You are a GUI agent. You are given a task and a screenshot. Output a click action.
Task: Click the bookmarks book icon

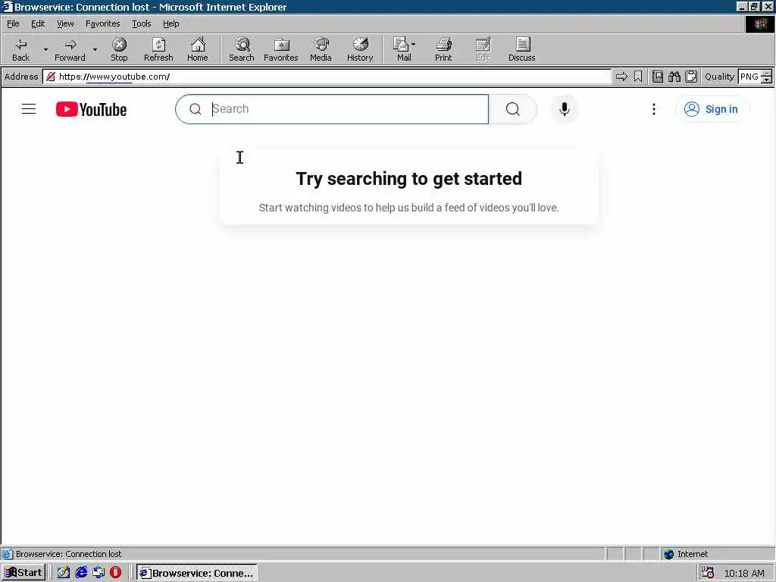tap(657, 77)
